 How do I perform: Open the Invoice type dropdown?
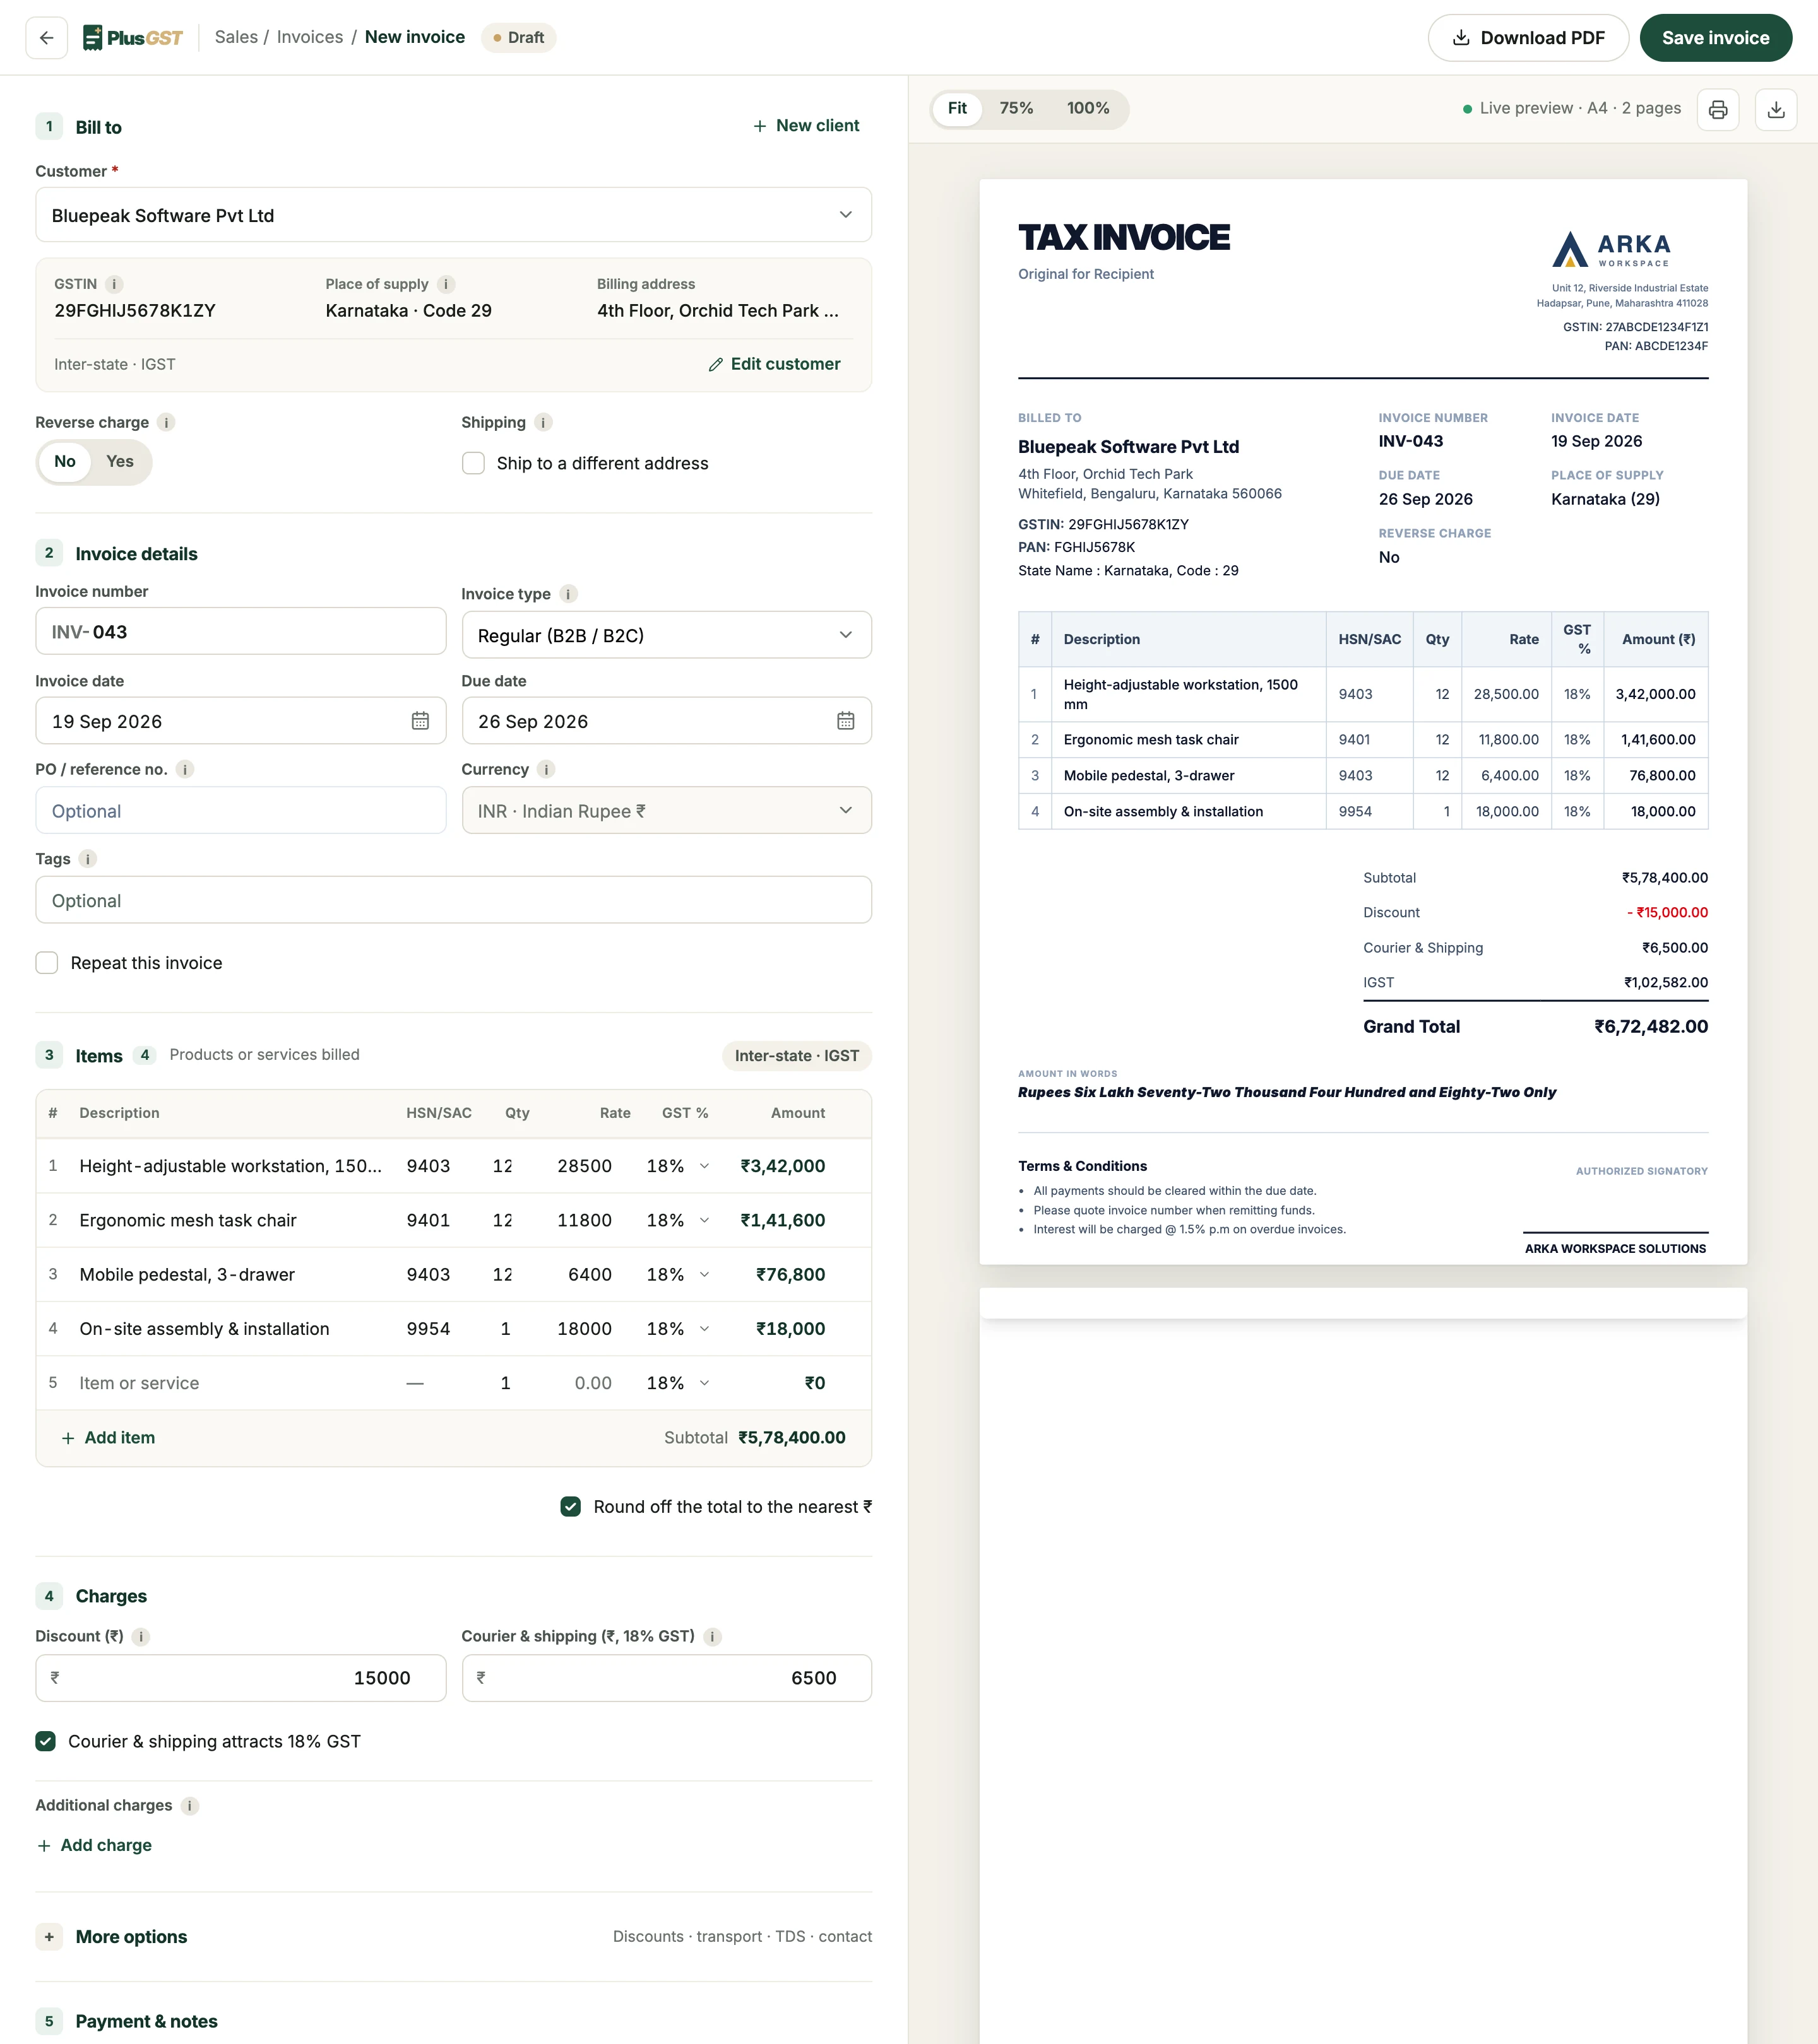pos(667,635)
